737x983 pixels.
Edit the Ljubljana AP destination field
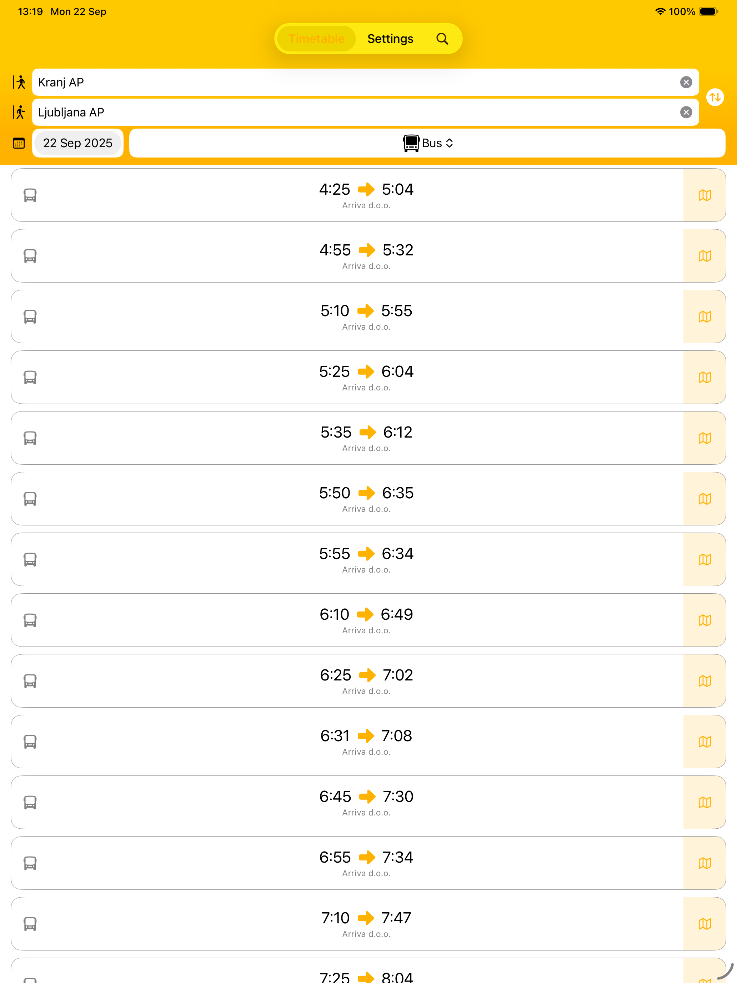click(355, 113)
